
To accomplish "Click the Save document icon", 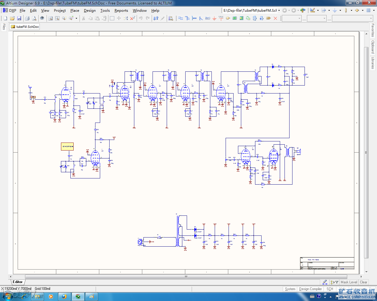I will point(19,18).
